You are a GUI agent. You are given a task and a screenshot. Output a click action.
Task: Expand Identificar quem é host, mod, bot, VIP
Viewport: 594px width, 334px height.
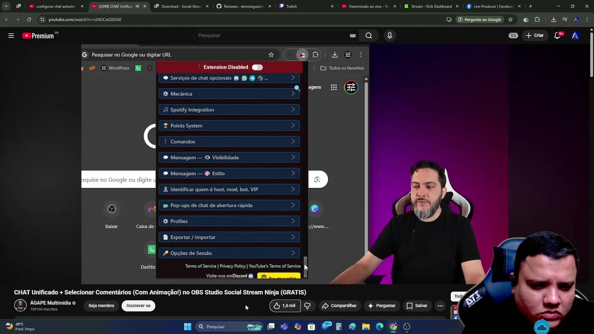tap(229, 189)
